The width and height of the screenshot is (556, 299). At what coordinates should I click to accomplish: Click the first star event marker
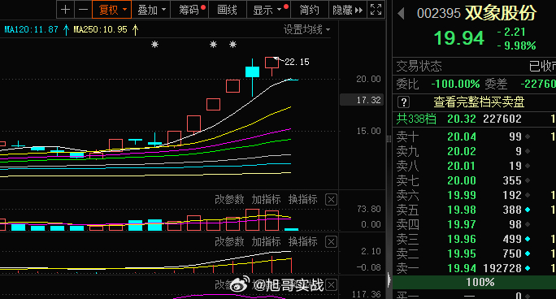[154, 45]
